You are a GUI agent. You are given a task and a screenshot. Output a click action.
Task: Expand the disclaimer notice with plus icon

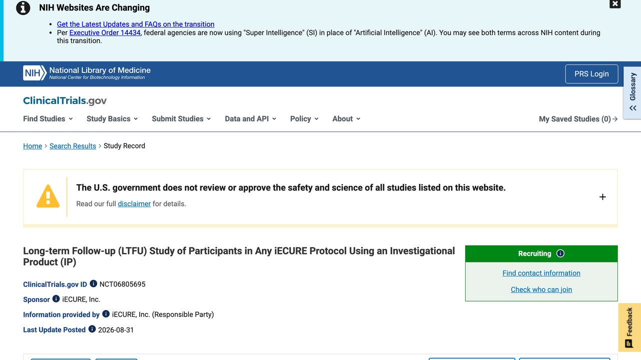pos(602,197)
